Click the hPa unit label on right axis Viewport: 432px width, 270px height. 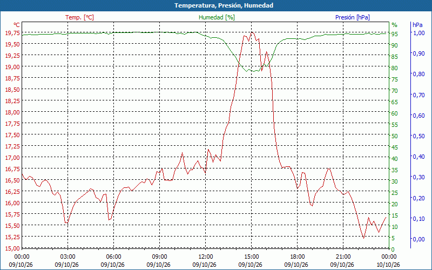pos(417,24)
